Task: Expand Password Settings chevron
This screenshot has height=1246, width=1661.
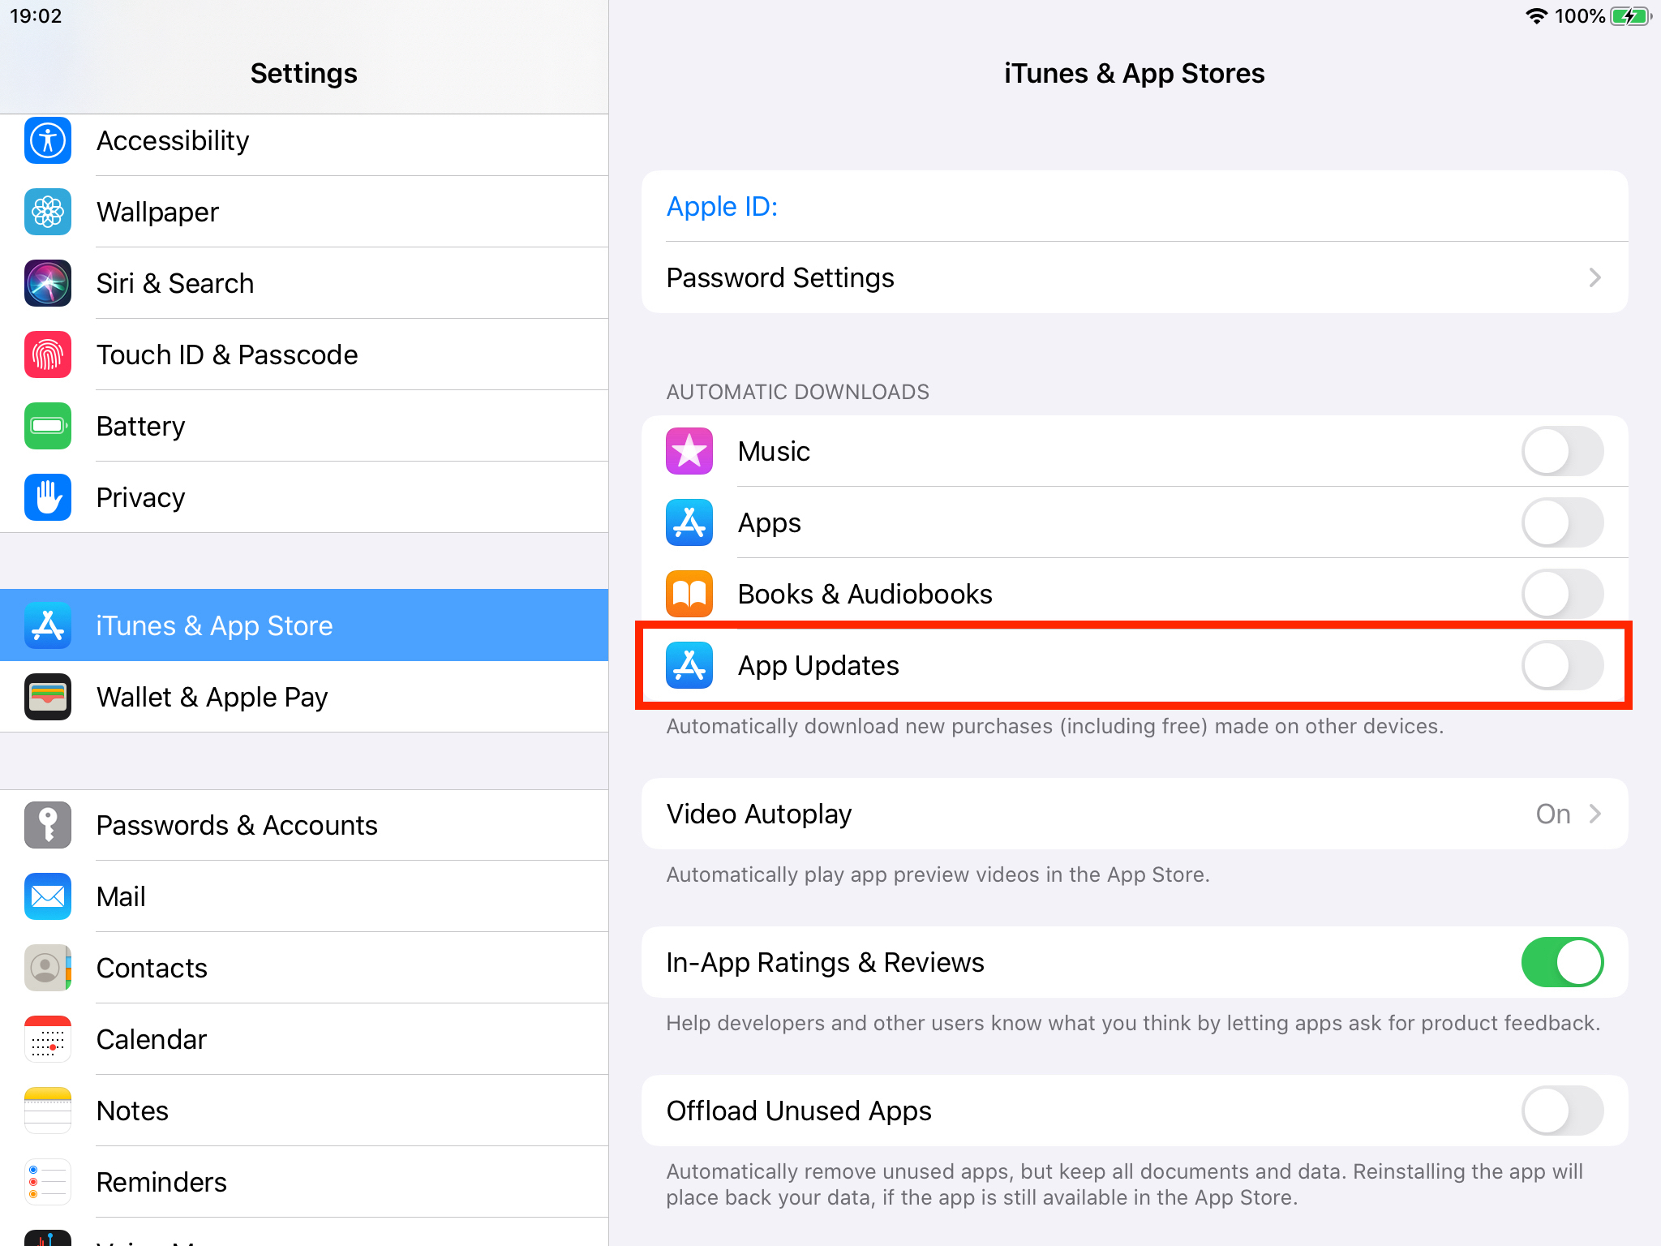Action: pos(1594,277)
